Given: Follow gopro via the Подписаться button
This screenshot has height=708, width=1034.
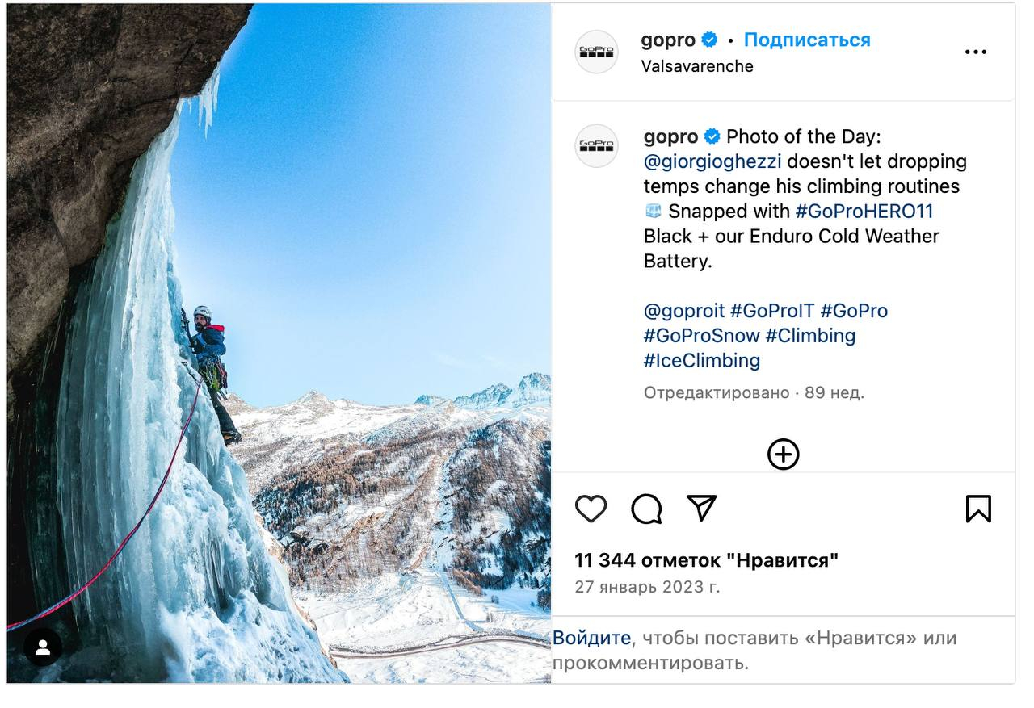Looking at the screenshot, I should click(806, 40).
